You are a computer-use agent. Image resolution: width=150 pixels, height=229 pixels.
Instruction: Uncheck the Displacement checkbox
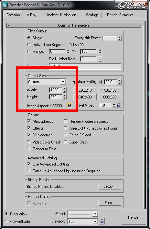point(29,135)
